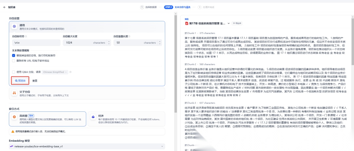Click the Chunk-1 grid icon
354x151 pixels.
(x=186, y=33)
